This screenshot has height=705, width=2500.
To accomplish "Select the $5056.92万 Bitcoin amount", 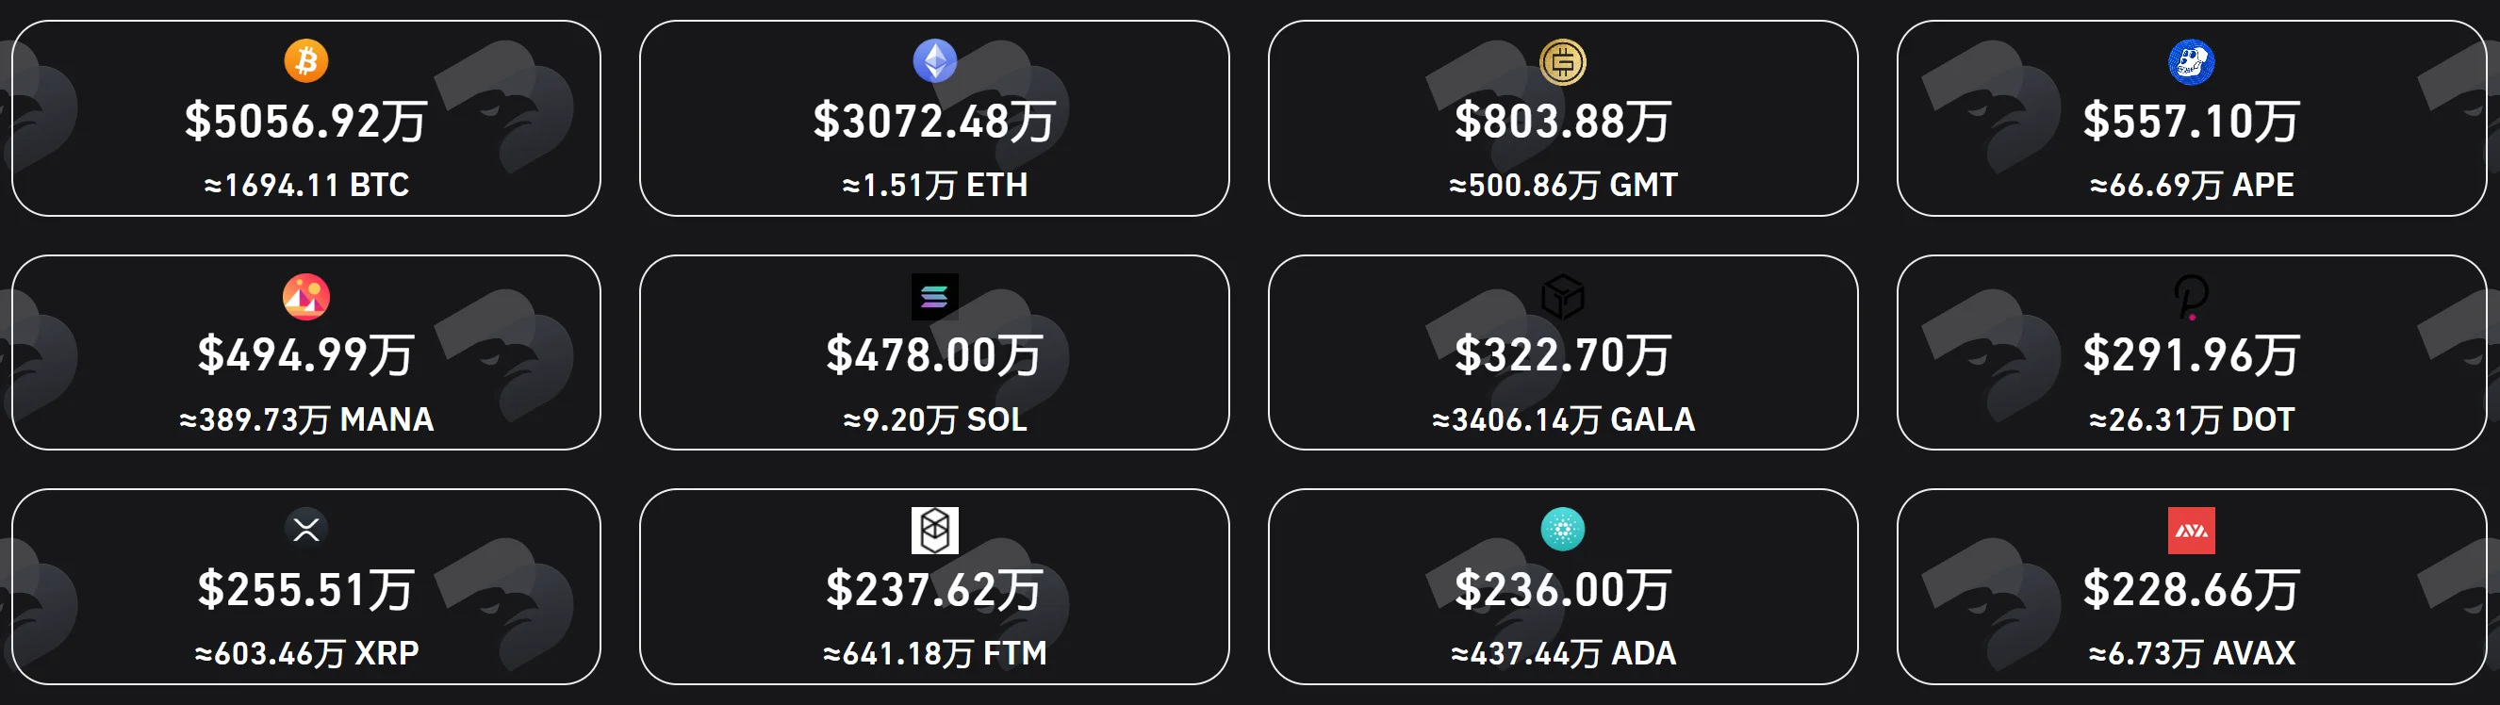I will pyautogui.click(x=305, y=123).
